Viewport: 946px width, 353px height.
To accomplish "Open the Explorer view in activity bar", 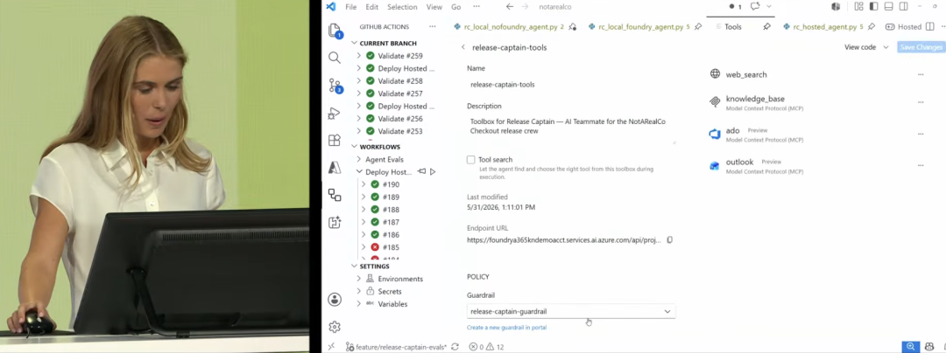I will (335, 31).
